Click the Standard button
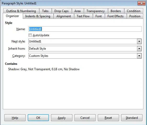The image size is (147, 125). [132, 118]
